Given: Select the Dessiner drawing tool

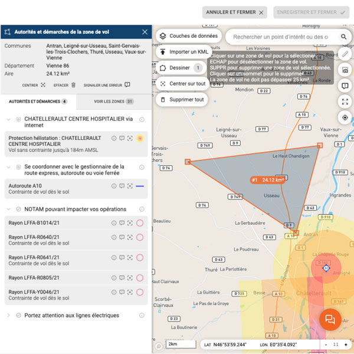Looking at the screenshot, I should coord(181,68).
